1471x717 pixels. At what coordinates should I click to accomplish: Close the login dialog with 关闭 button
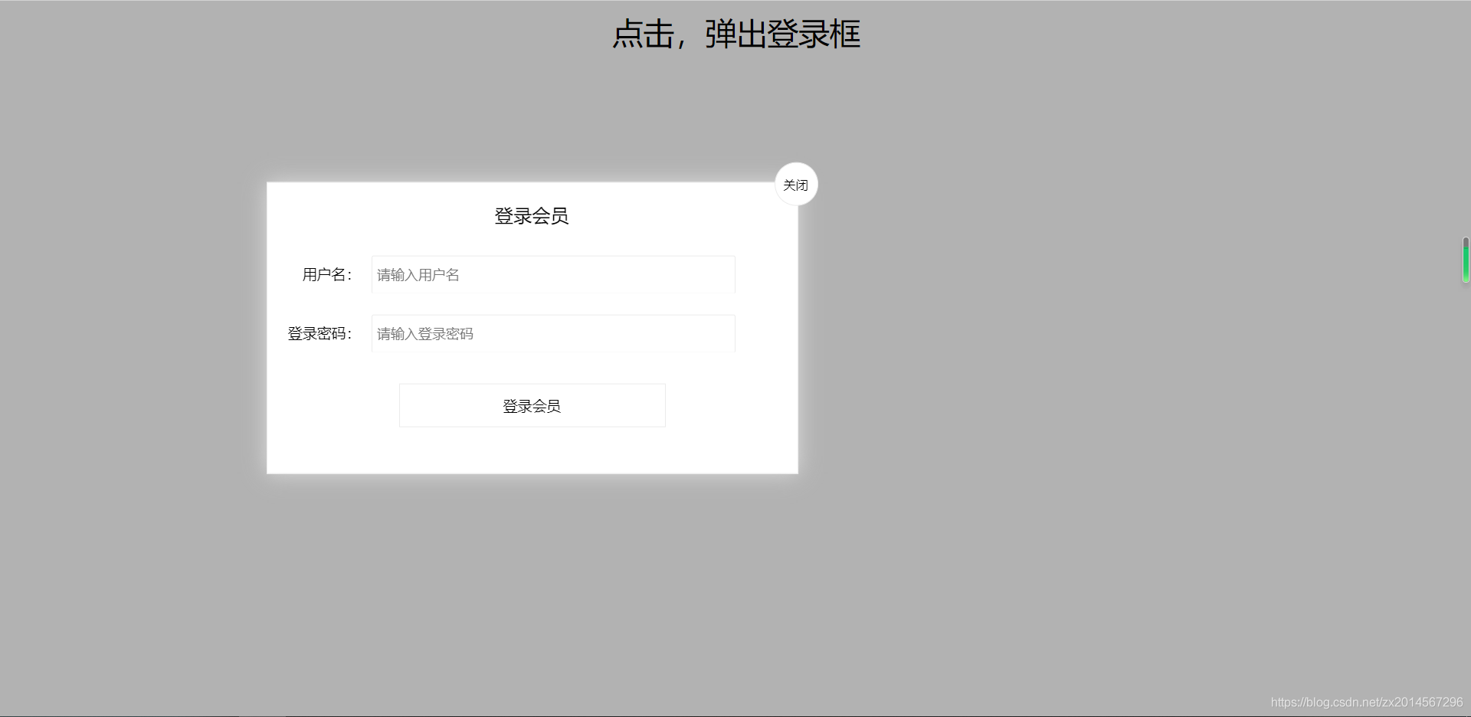[x=797, y=185]
